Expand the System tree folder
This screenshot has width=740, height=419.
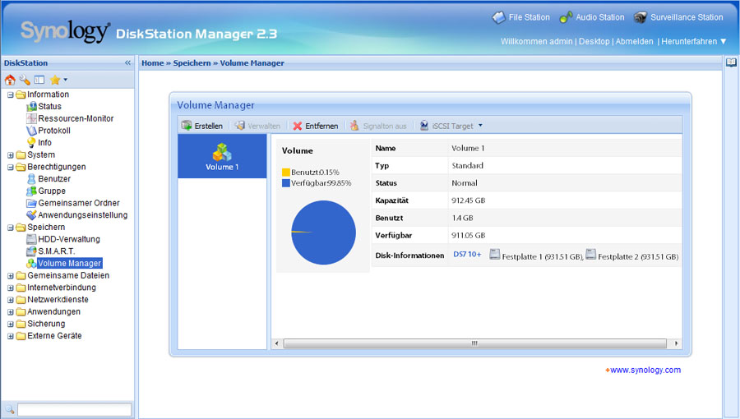pos(11,155)
